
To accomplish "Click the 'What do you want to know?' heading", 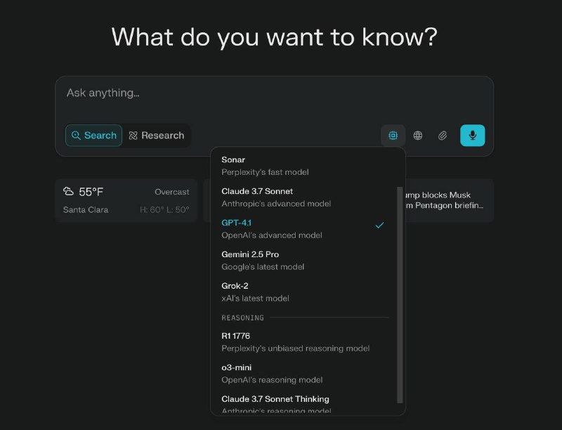I will pyautogui.click(x=274, y=37).
